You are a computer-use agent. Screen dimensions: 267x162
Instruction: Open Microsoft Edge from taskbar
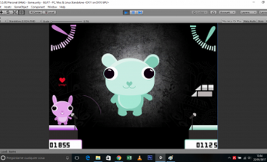pos(88,158)
